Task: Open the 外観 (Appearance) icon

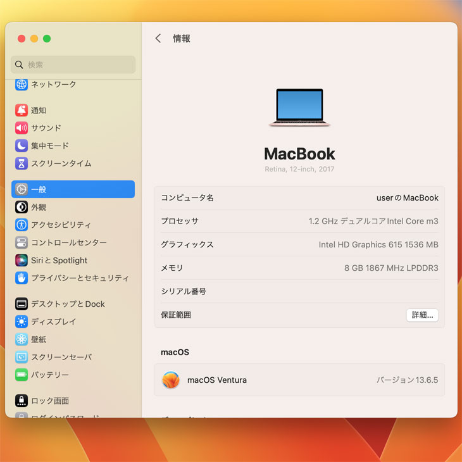Action: click(22, 207)
